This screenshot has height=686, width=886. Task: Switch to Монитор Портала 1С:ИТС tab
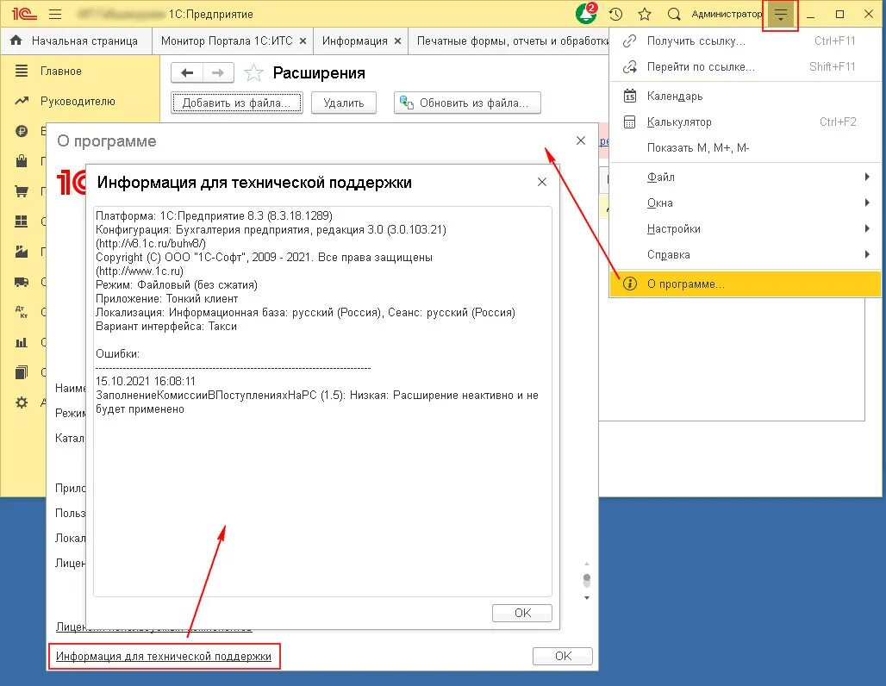tap(227, 41)
